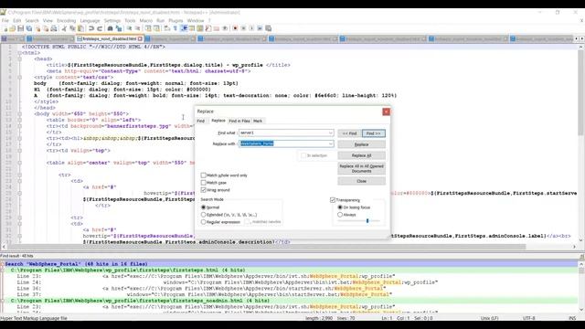Open the Language menu
The width and height of the screenshot is (585, 329).
pos(90,20)
